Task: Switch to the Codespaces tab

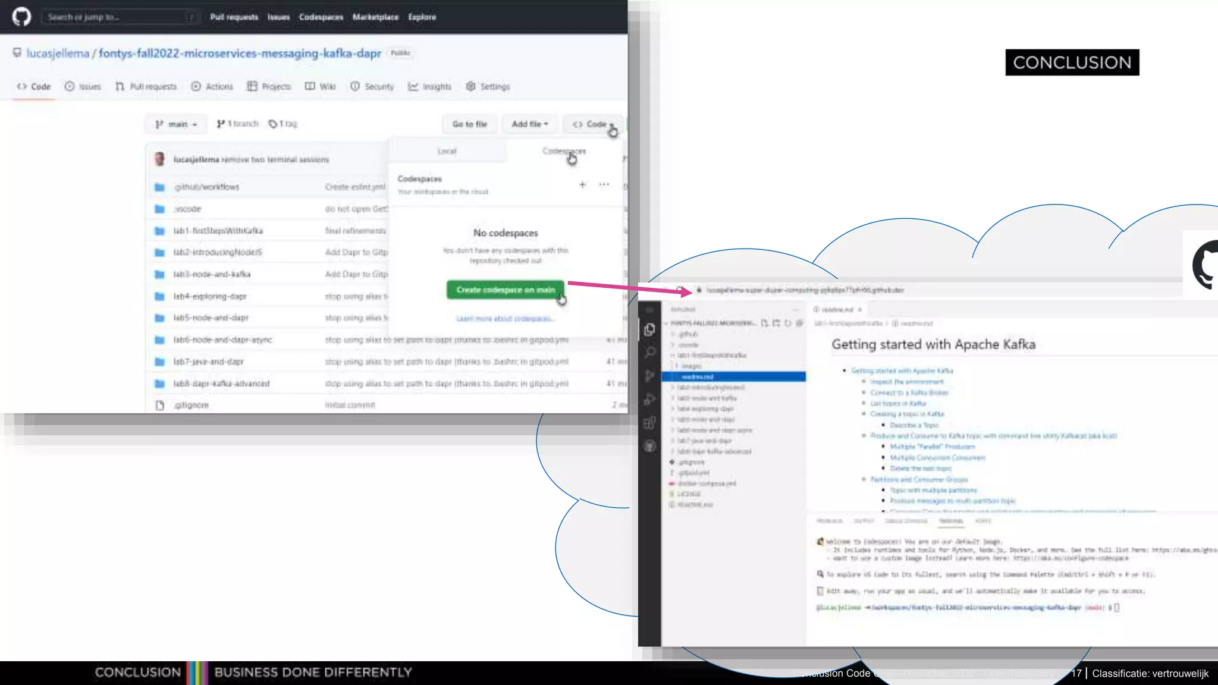Action: point(563,152)
